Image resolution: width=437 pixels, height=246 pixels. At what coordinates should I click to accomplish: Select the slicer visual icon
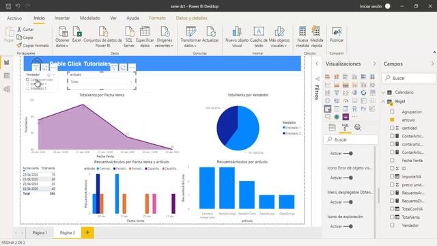point(328,109)
